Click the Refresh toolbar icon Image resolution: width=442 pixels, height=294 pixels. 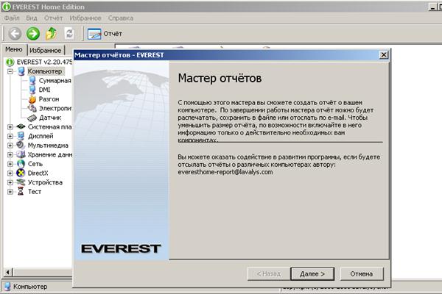(69, 34)
